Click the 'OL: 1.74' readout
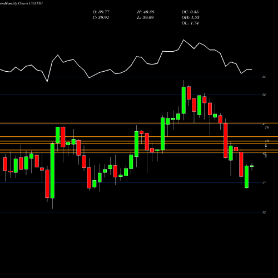Screen dimensions: 278x278 tap(190, 23)
